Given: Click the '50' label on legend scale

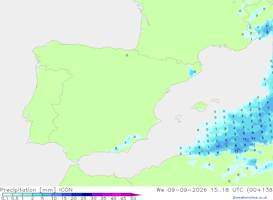Looking at the screenshot, I should pyautogui.click(x=133, y=198).
